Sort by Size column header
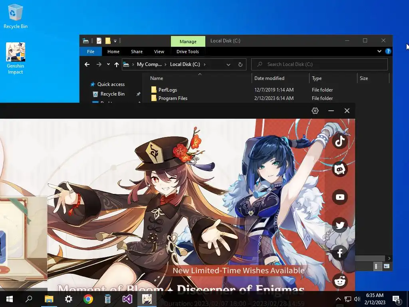The width and height of the screenshot is (409, 307). [x=363, y=78]
